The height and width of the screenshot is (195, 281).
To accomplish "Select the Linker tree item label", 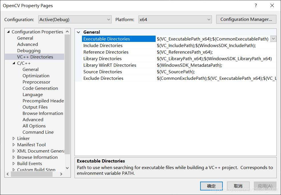I will click(x=23, y=139).
